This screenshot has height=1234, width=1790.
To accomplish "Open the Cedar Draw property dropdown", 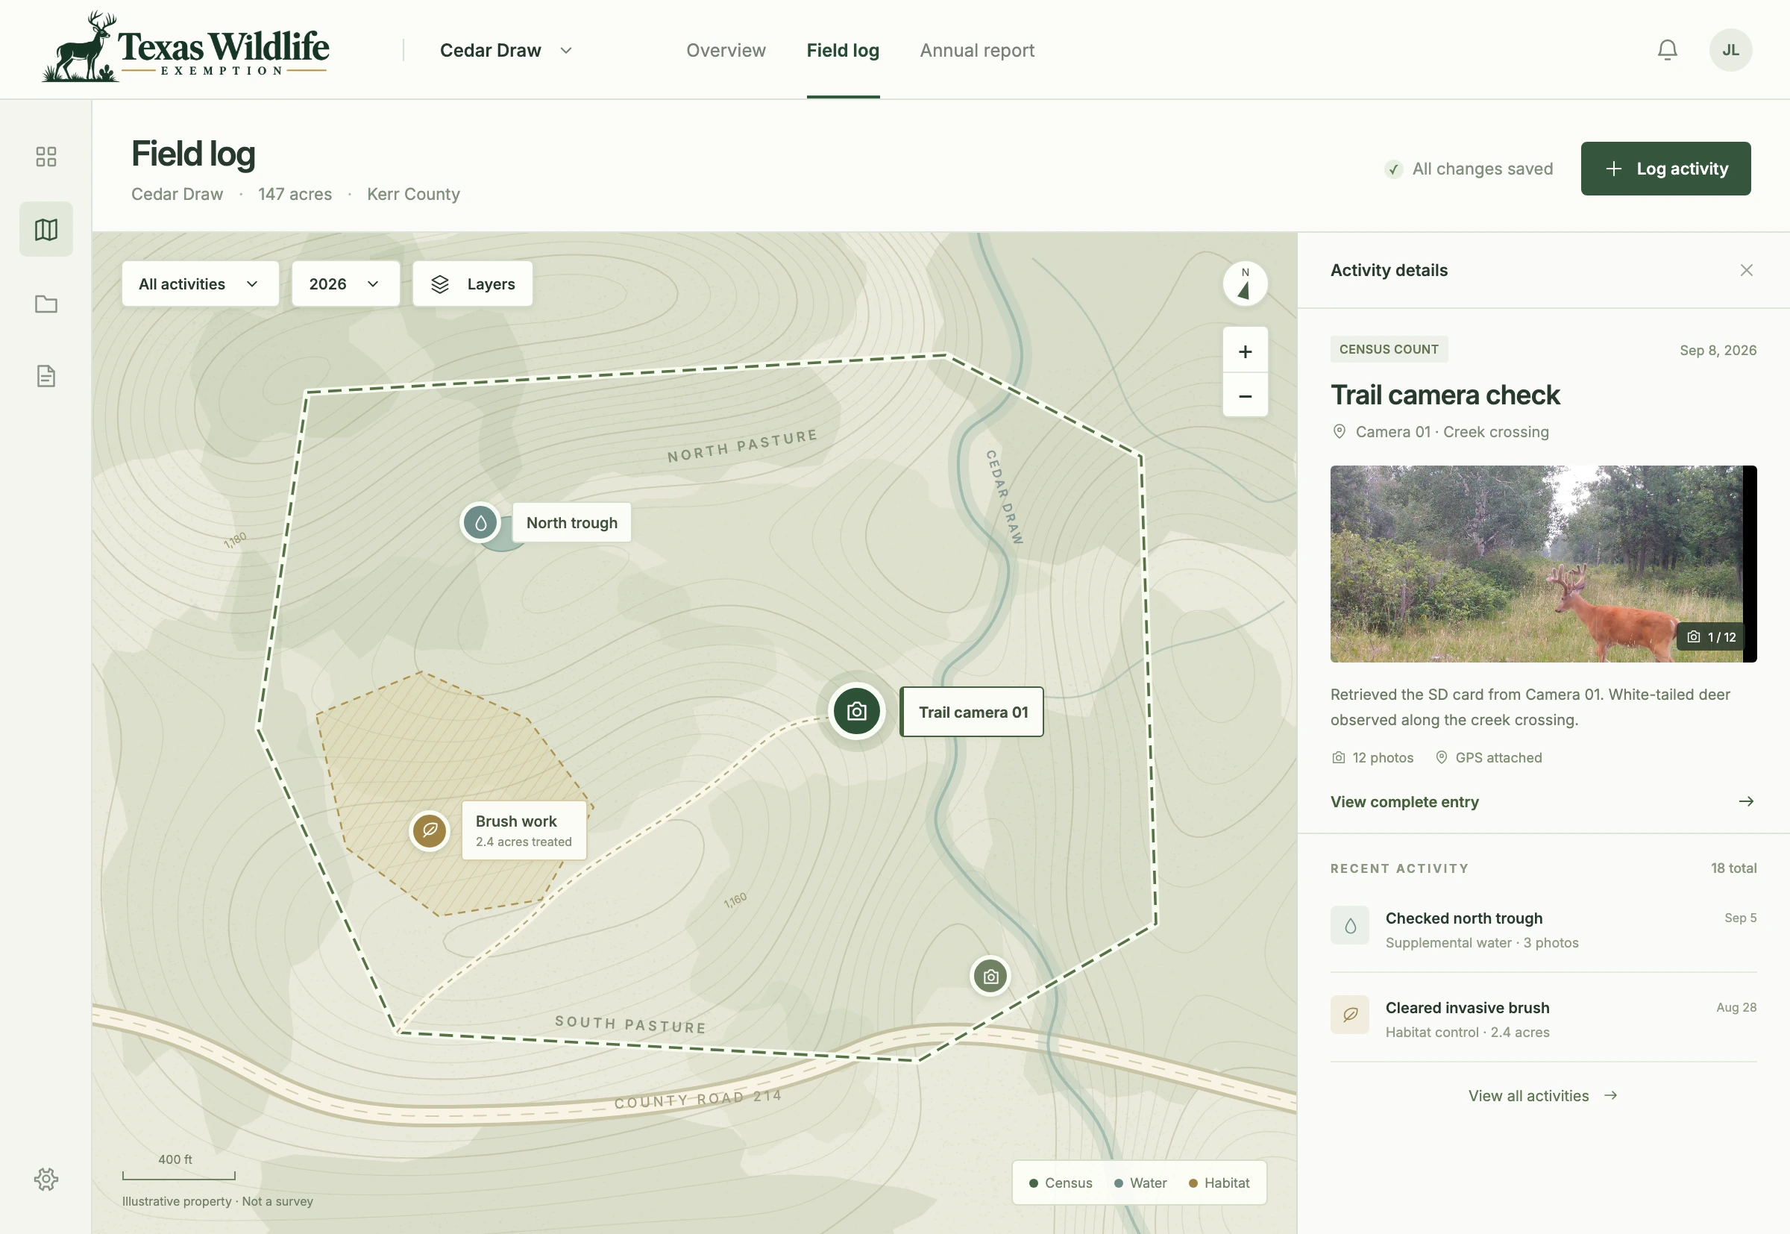I will tap(506, 50).
